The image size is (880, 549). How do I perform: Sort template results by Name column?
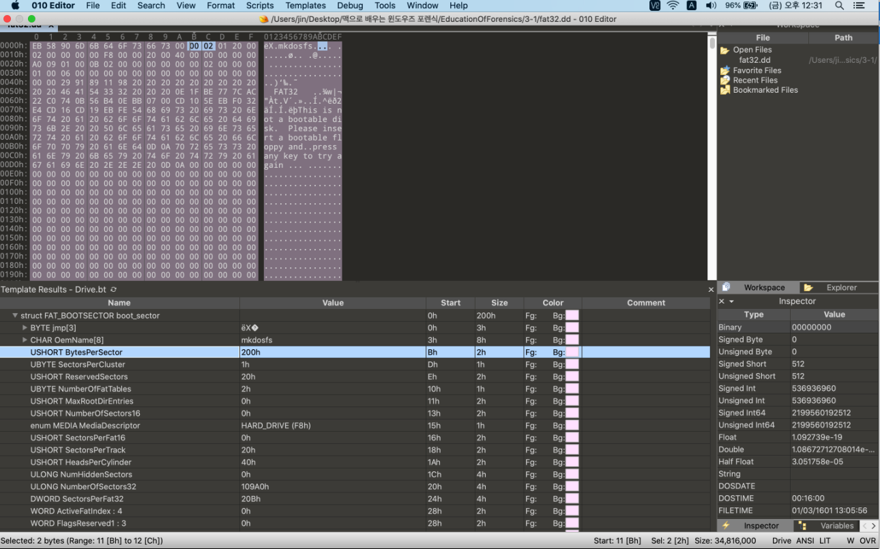point(119,303)
